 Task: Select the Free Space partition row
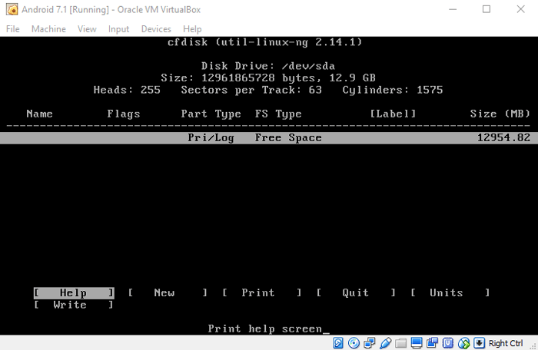click(x=269, y=138)
